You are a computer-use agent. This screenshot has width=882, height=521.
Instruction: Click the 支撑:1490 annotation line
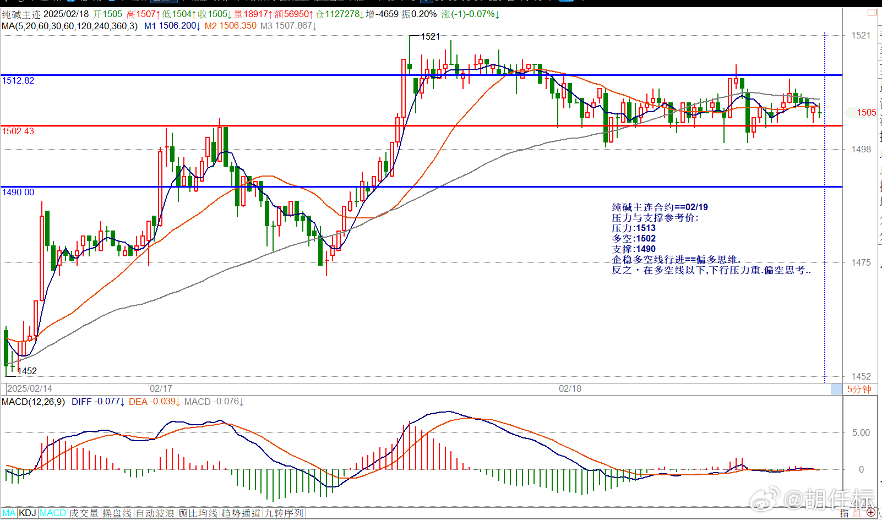click(x=634, y=249)
